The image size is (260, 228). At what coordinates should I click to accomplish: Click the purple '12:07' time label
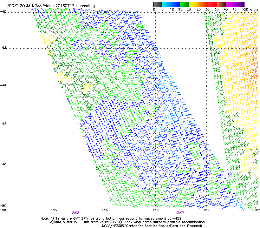pyautogui.click(x=180, y=213)
